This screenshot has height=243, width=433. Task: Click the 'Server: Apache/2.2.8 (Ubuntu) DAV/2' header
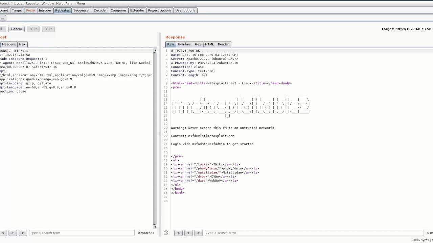pos(204,59)
